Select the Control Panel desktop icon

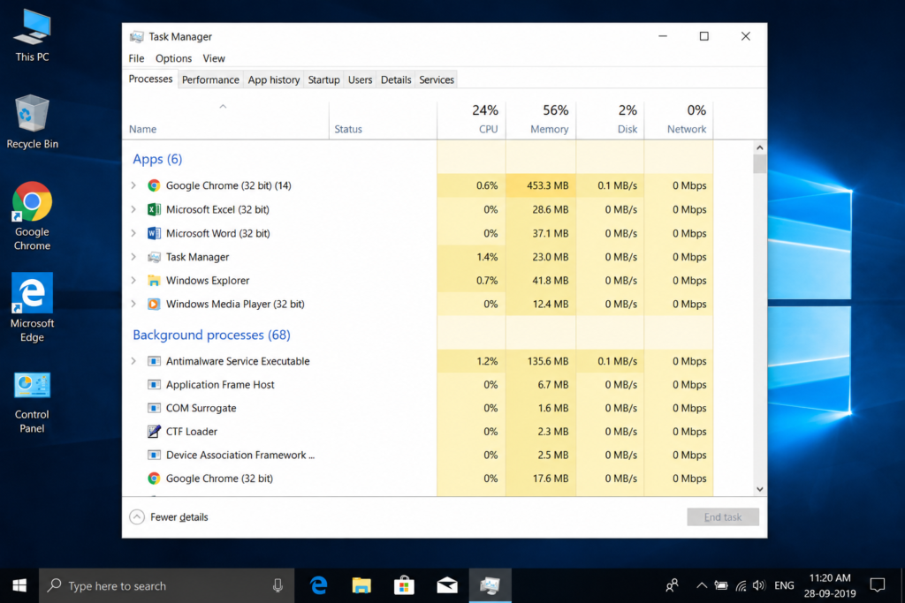coord(33,403)
